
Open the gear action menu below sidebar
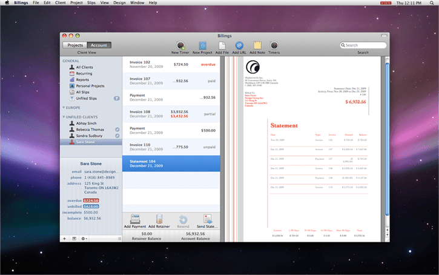click(x=84, y=239)
